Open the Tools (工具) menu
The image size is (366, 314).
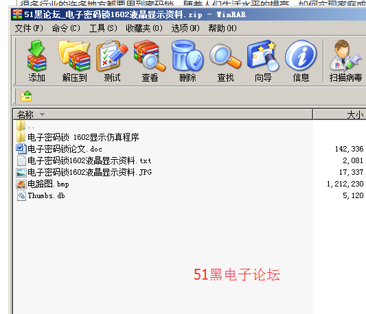[x=103, y=28]
